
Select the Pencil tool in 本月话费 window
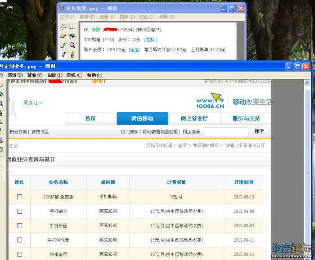(63, 54)
